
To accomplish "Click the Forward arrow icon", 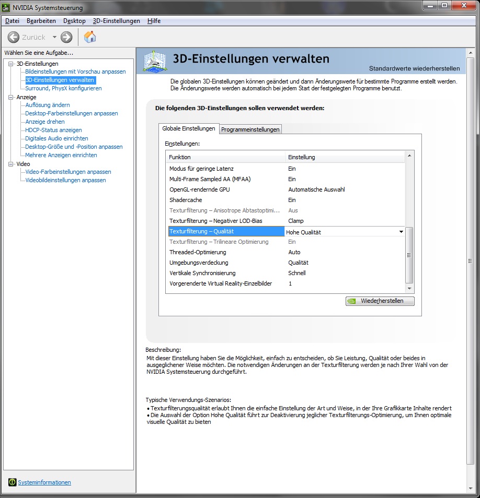I will (66, 37).
